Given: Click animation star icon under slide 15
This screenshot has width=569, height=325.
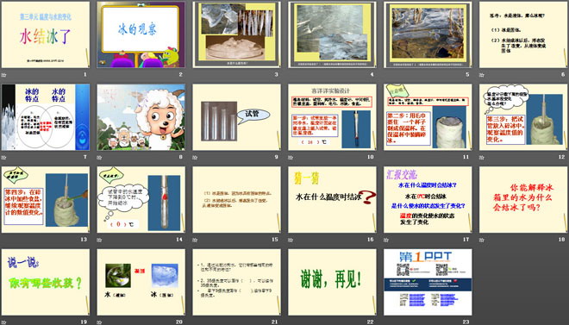Looking at the screenshot, I should pyautogui.click(x=195, y=240).
